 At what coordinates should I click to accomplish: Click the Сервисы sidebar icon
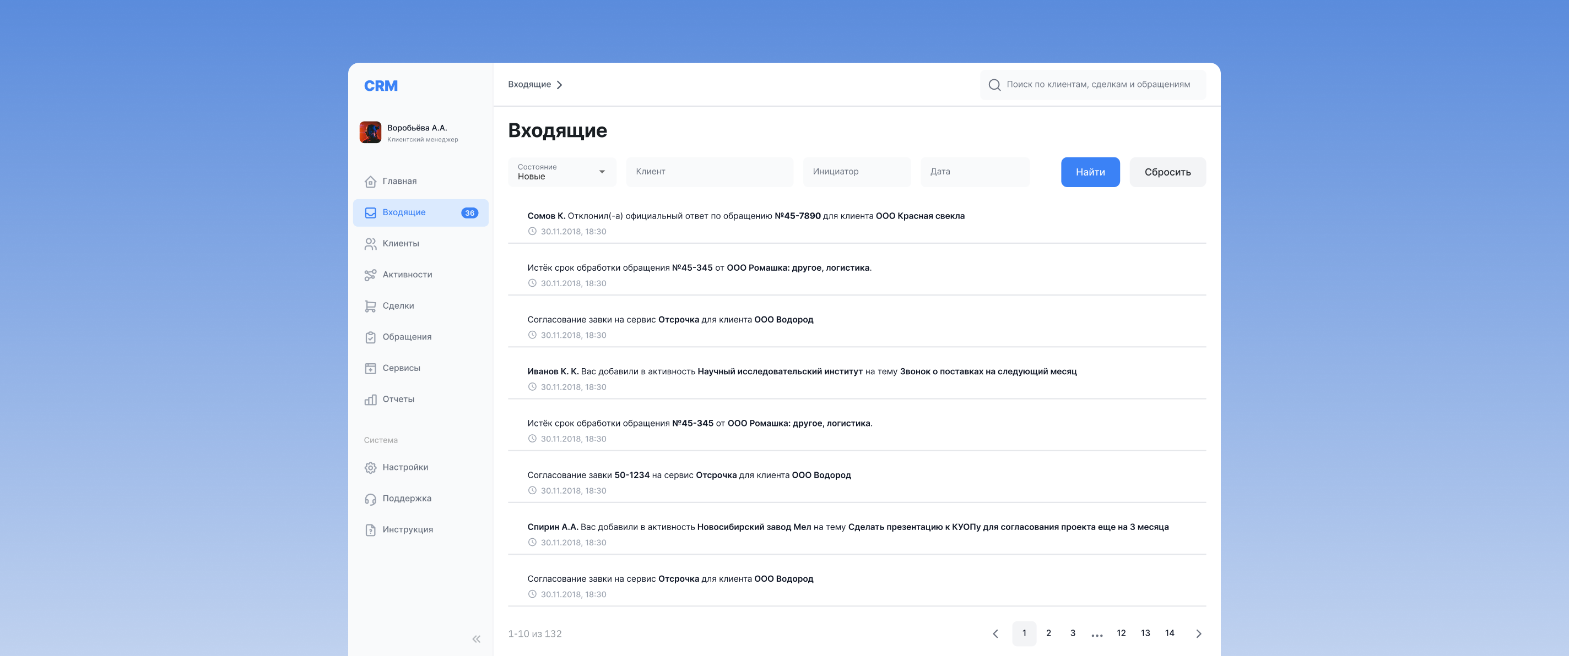[370, 368]
